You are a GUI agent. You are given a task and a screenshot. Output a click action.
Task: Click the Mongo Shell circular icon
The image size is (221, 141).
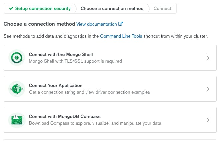tap(17, 58)
